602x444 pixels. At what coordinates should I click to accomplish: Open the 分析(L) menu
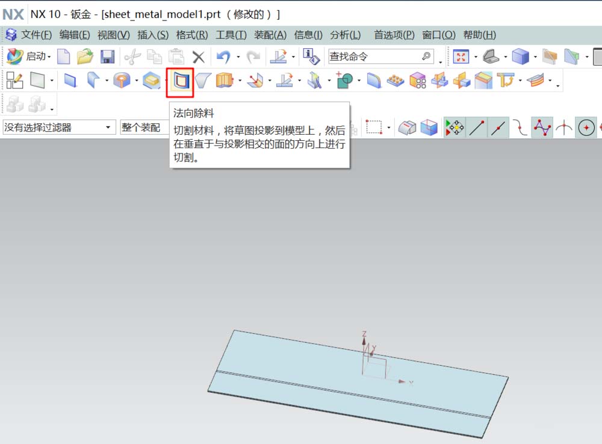click(345, 35)
